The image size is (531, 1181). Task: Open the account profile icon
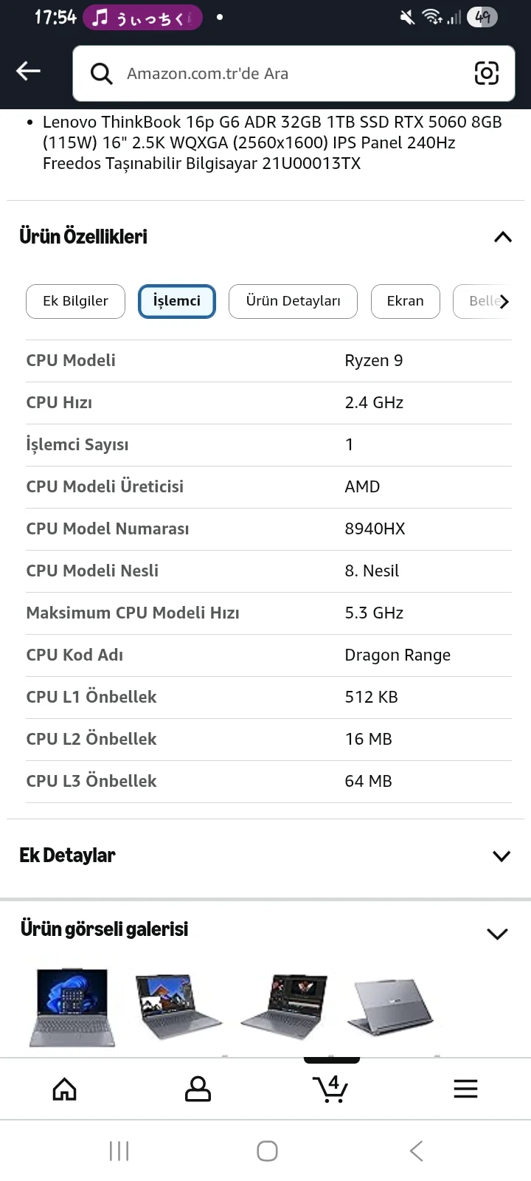pos(198,1089)
